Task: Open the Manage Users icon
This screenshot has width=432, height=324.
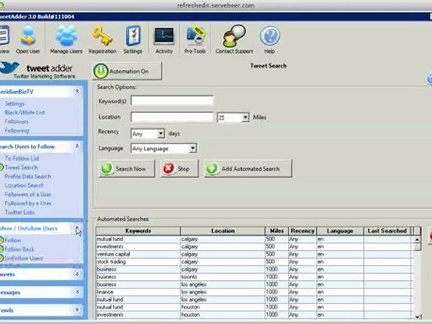Action: 67,36
